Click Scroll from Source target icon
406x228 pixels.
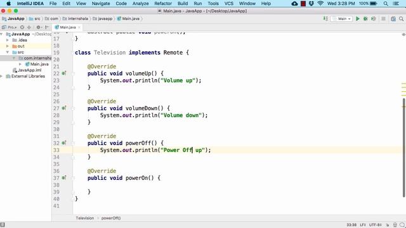[22, 27]
